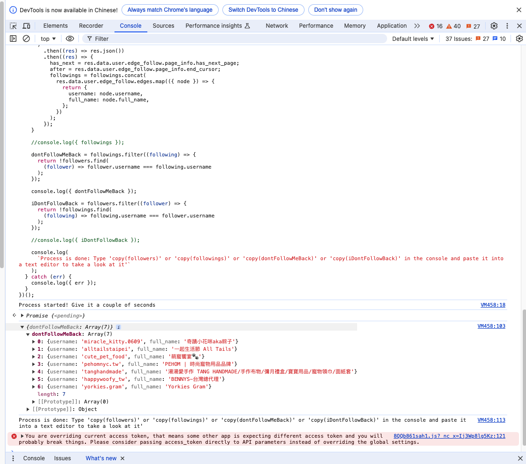Open DevTools settings gear icon

pyautogui.click(x=494, y=26)
